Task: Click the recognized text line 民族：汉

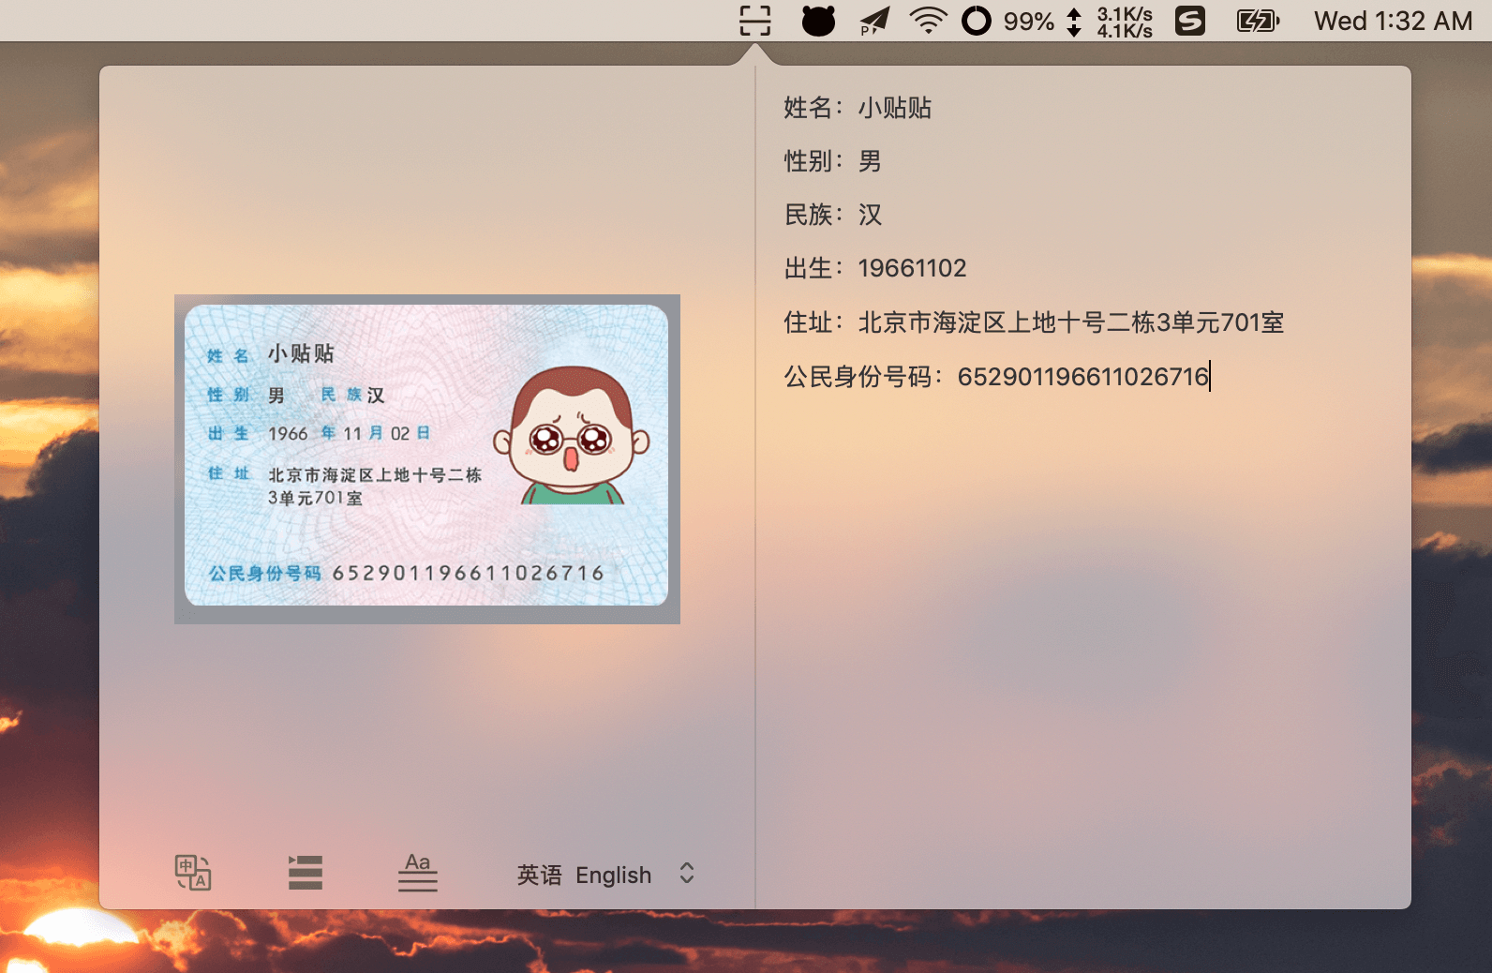Action: (832, 215)
